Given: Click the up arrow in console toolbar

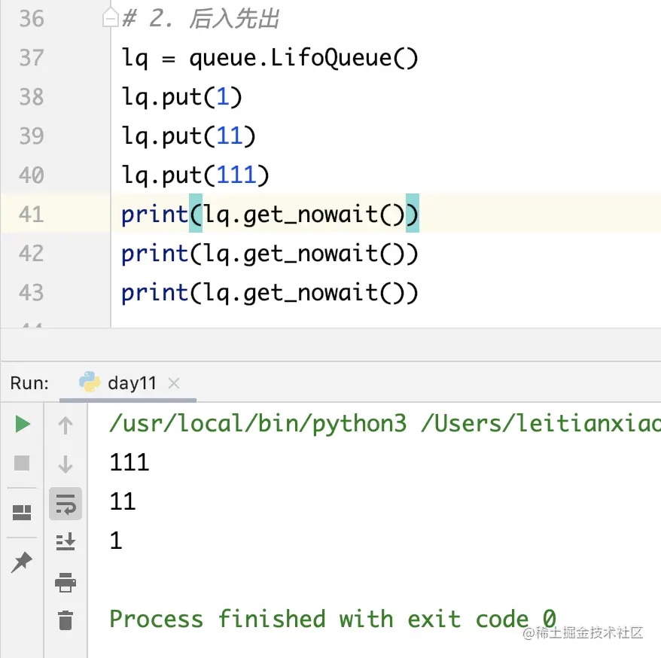Looking at the screenshot, I should point(65,425).
